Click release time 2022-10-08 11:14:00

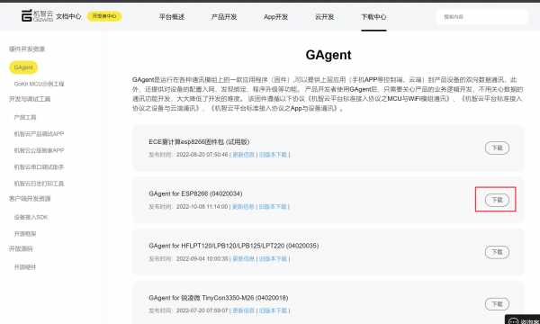(202, 207)
